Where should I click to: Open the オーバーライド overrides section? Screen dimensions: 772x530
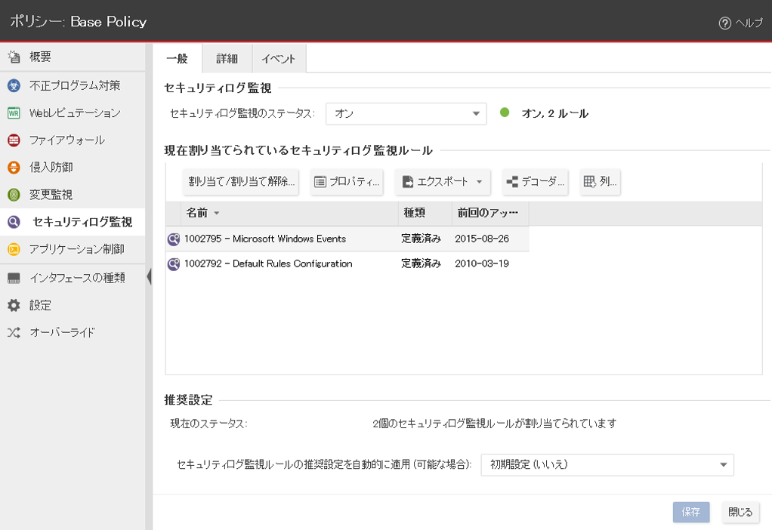click(x=62, y=332)
